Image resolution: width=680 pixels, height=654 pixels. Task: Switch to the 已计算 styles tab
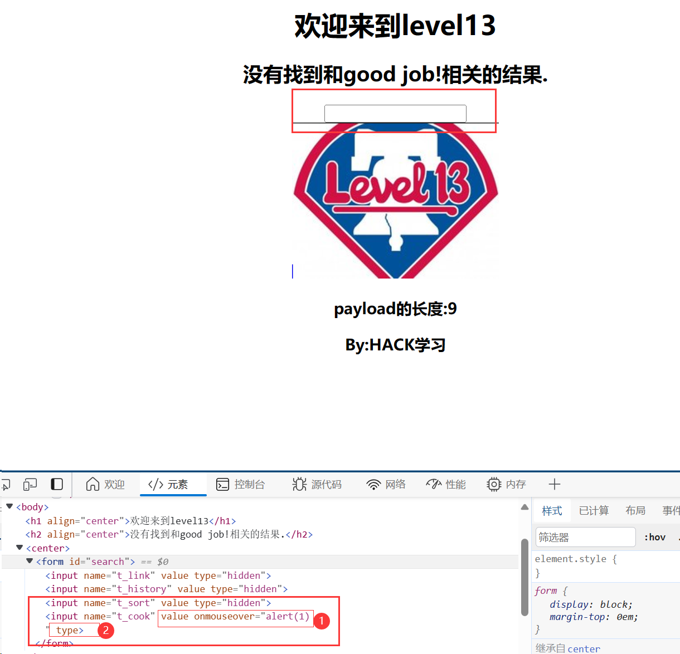click(594, 510)
